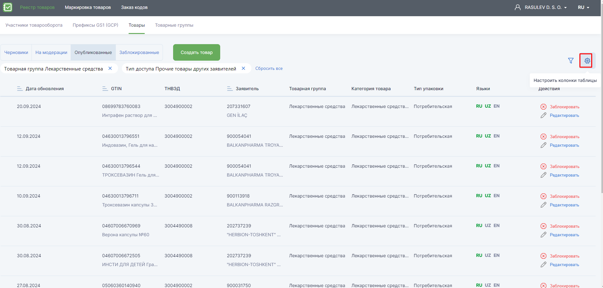Screen dimensions: 603x288
Task: Switch to Участники товарооборота tab
Action: click(x=34, y=25)
